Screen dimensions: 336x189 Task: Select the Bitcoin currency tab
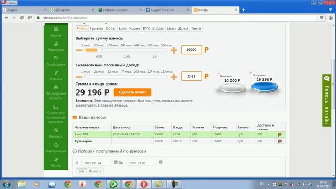158,28
